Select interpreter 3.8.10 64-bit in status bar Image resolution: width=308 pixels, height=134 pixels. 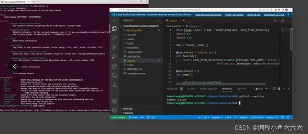point(257,117)
